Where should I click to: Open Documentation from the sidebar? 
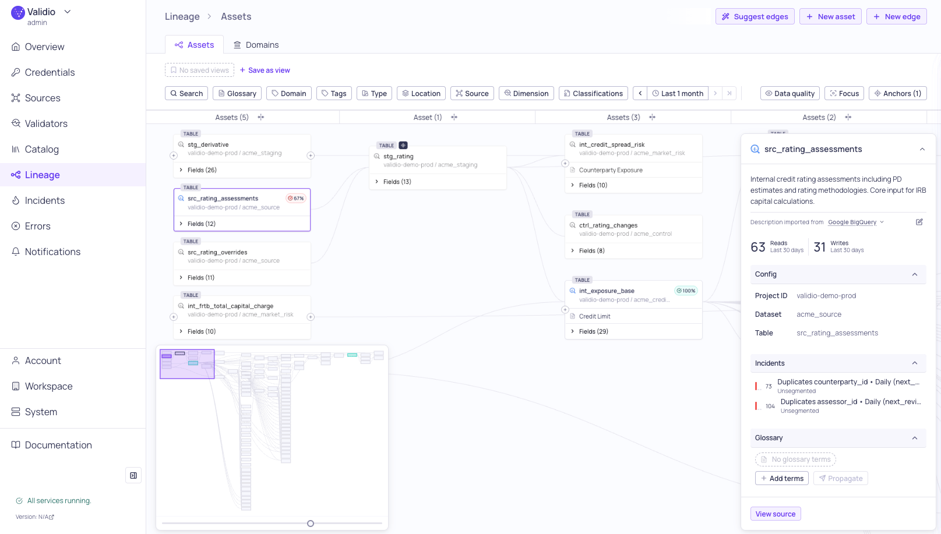[58, 445]
